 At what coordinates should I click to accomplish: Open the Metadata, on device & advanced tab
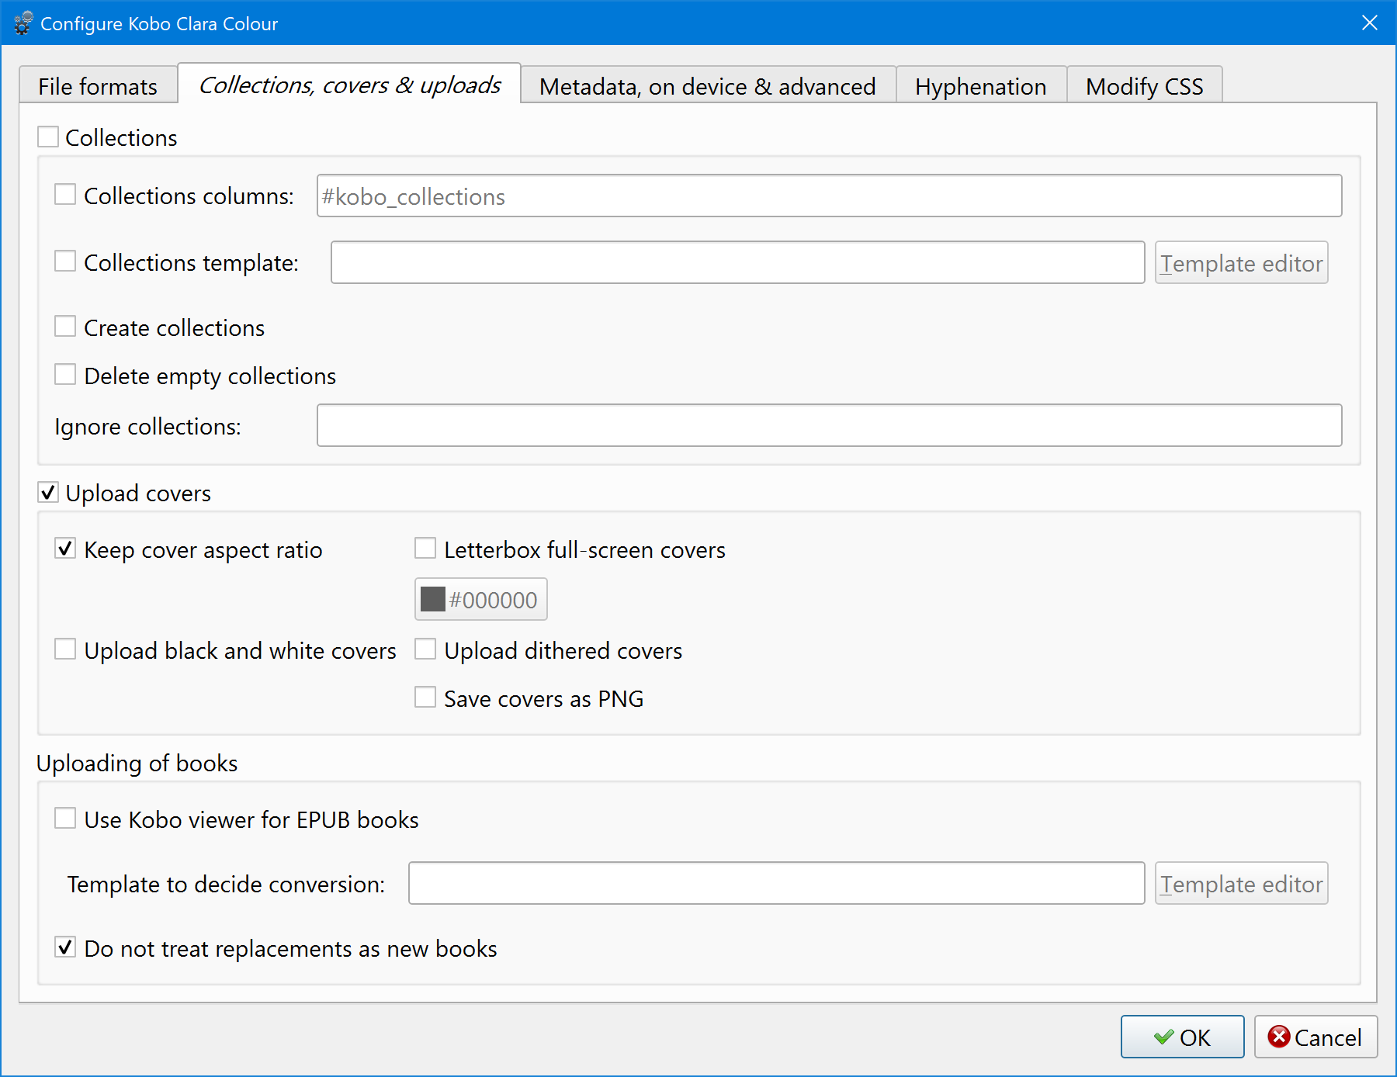tap(707, 86)
